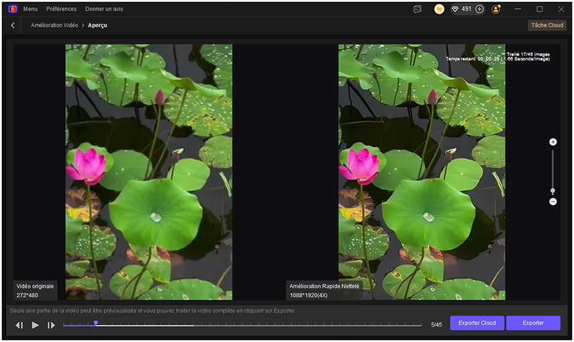
Task: Zoom out with the minus button
Action: pyautogui.click(x=553, y=202)
